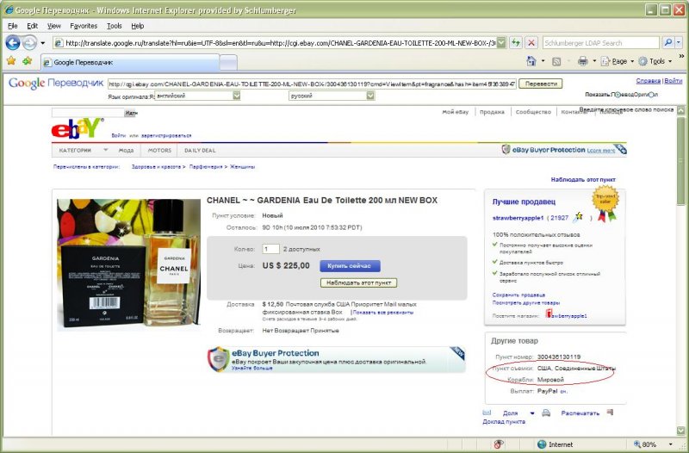The image size is (689, 453).
Task: Select the Оригинал radio button
Action: (x=652, y=95)
